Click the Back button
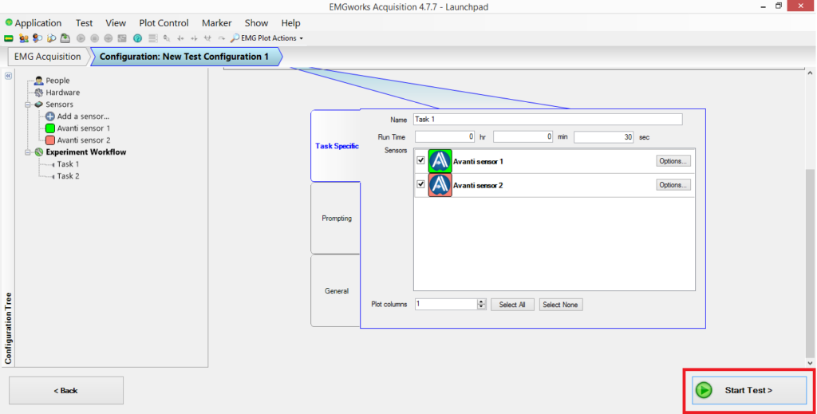Screen dimensions: 817x414 (x=66, y=391)
